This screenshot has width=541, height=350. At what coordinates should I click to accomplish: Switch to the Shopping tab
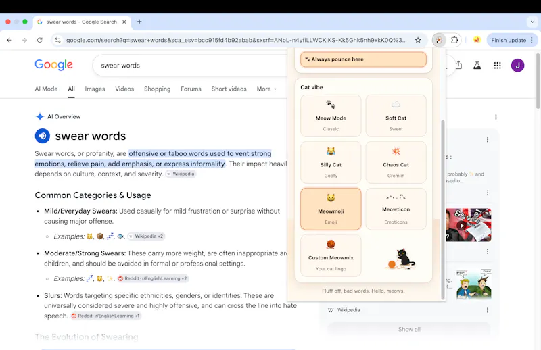click(157, 89)
